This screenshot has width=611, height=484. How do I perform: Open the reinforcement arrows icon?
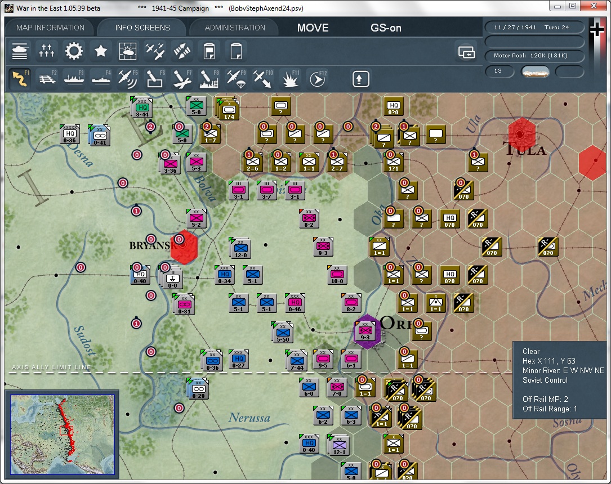click(x=182, y=51)
